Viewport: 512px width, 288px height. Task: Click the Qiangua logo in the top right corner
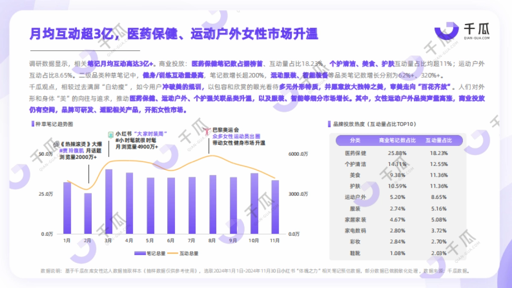point(463,31)
